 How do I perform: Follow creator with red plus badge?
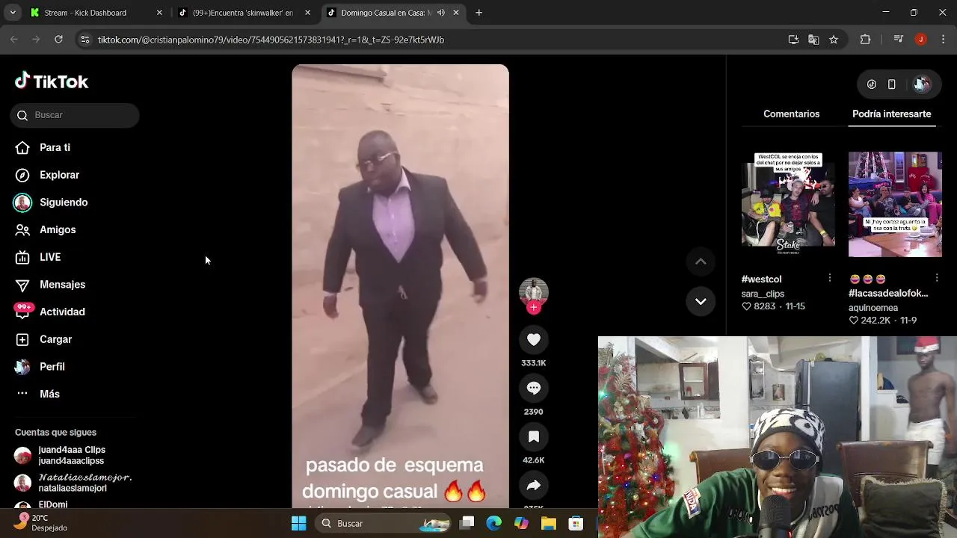(x=534, y=307)
